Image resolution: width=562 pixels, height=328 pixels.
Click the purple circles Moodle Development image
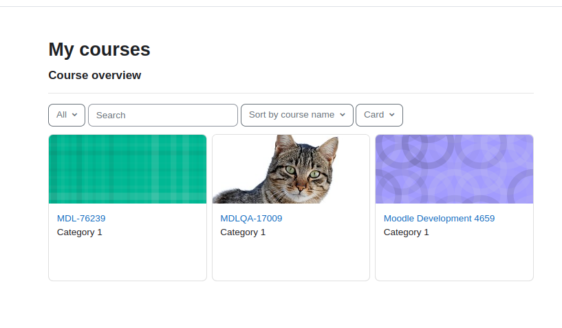(x=455, y=169)
